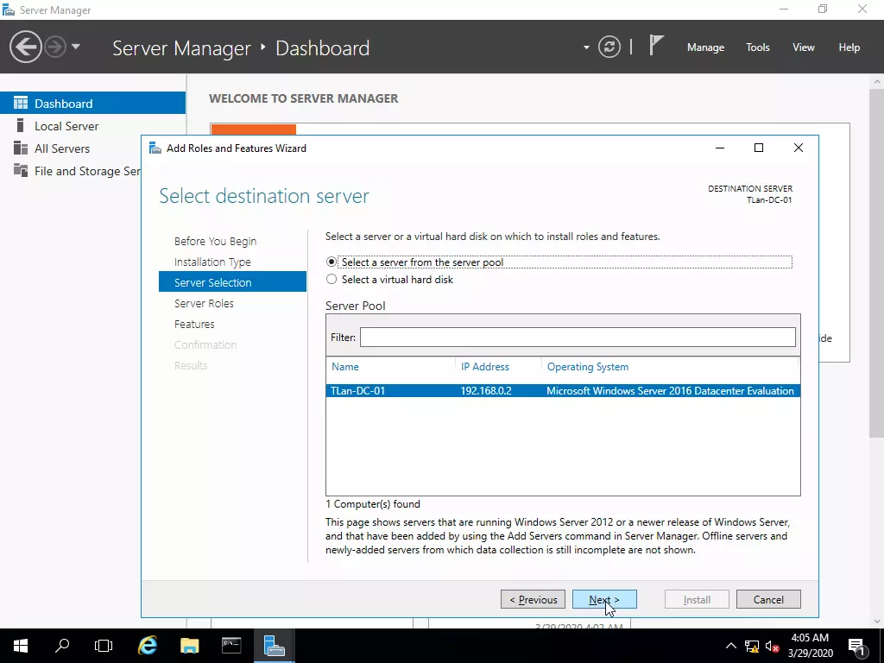
Task: Expand the dropdown arrow left of Refresh
Action: click(586, 47)
